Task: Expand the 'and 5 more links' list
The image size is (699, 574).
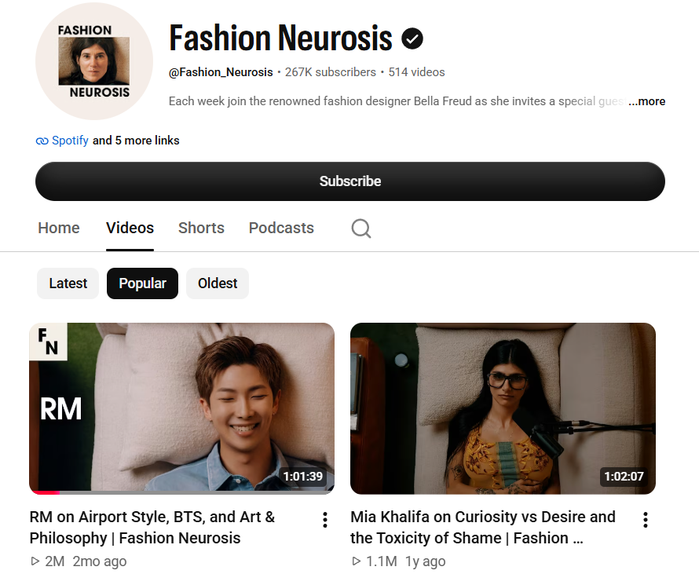Action: coord(136,141)
